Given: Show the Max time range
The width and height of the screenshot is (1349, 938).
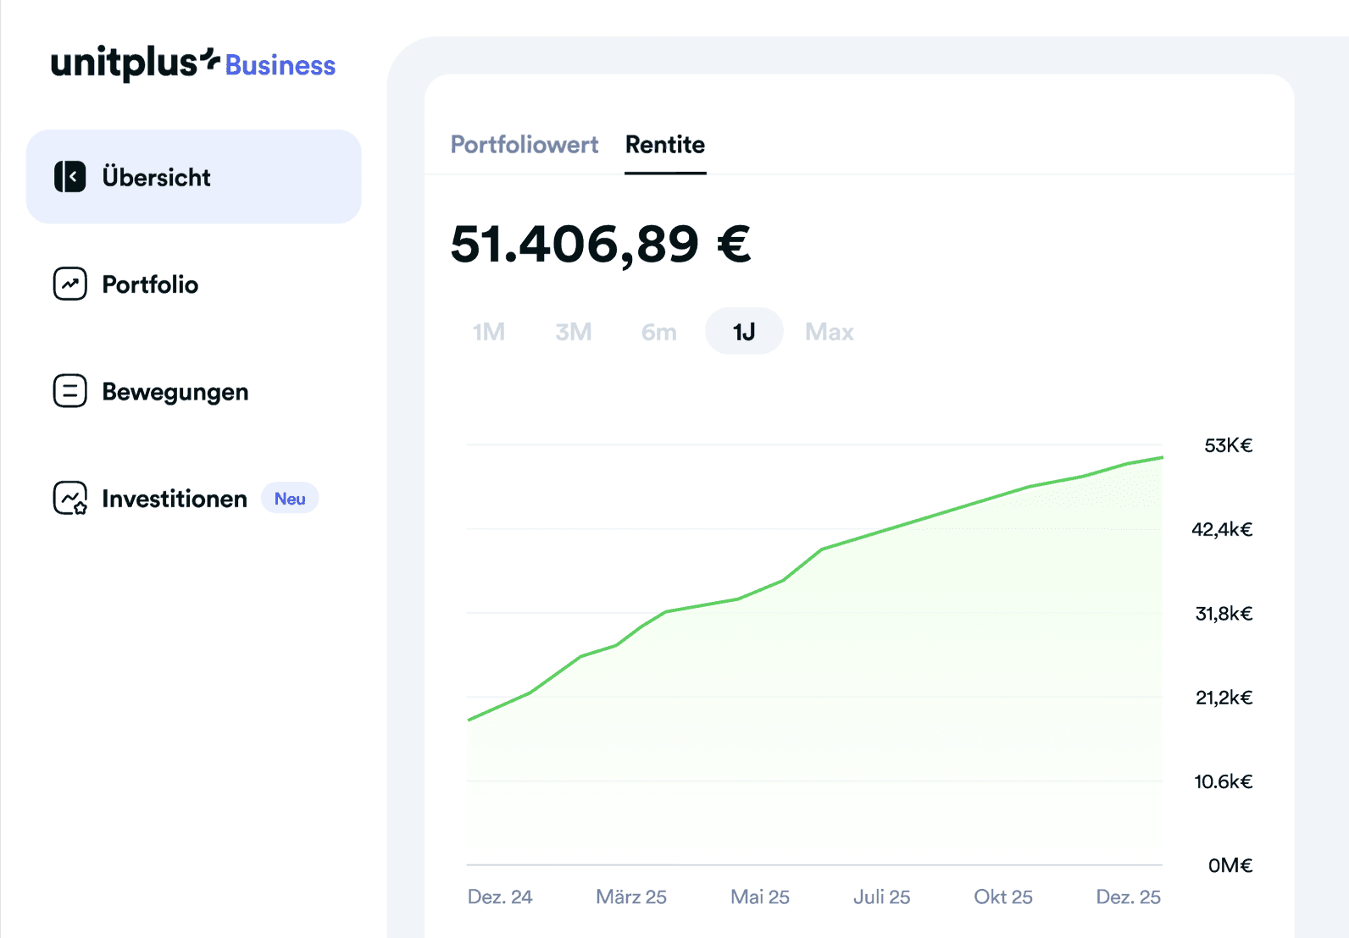Looking at the screenshot, I should [x=830, y=332].
